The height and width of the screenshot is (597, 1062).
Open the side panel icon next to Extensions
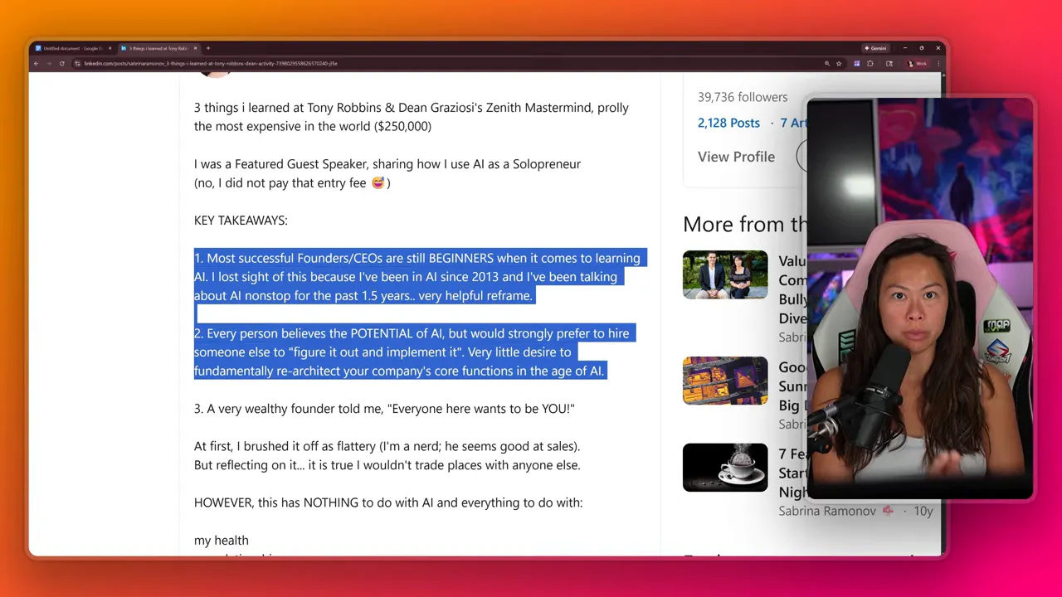890,64
